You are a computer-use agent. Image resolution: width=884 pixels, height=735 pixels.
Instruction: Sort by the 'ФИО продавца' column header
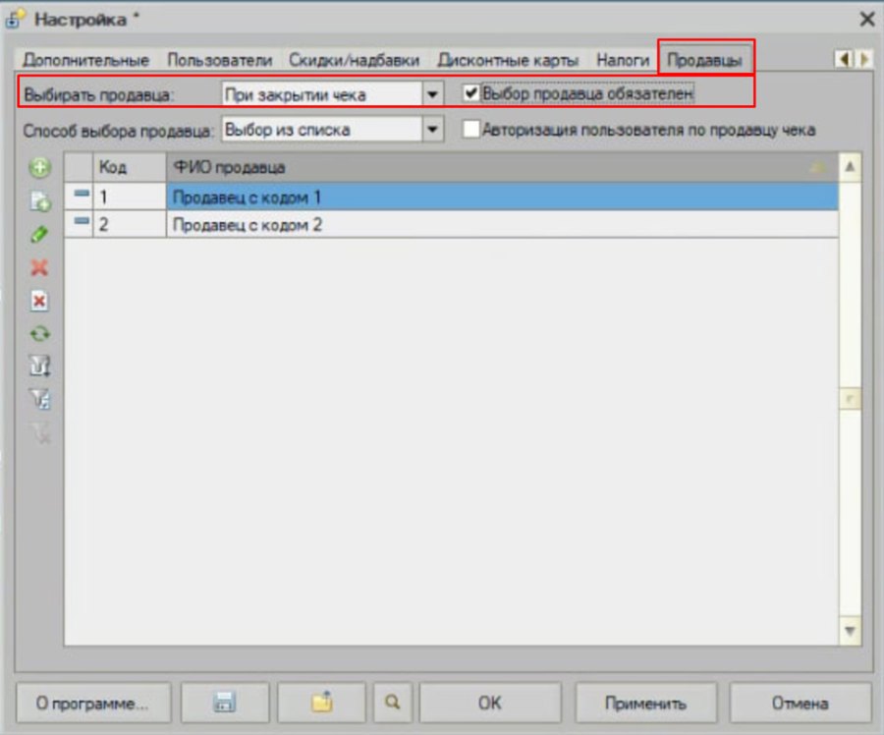point(502,167)
